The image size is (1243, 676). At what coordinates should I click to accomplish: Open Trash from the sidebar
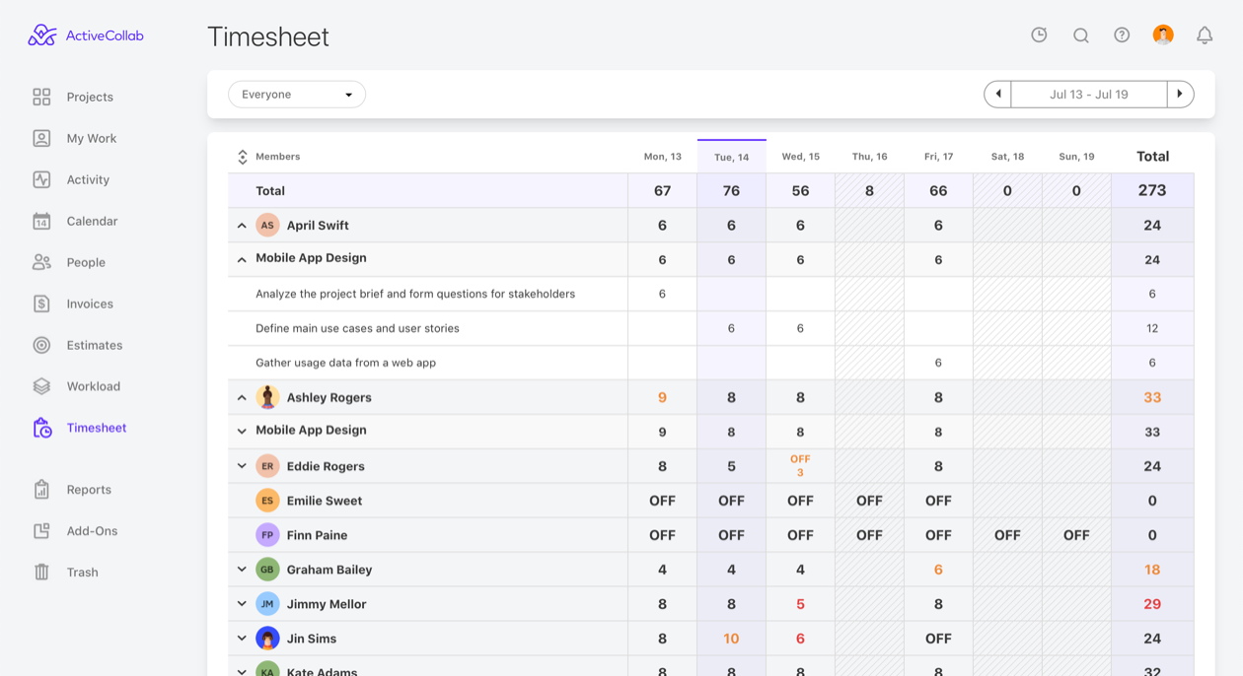point(82,573)
